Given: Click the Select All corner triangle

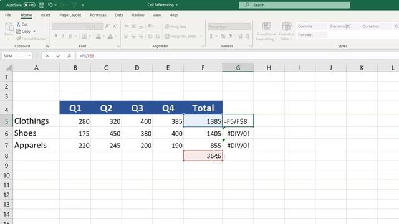Looking at the screenshot, I should pos(9,68).
